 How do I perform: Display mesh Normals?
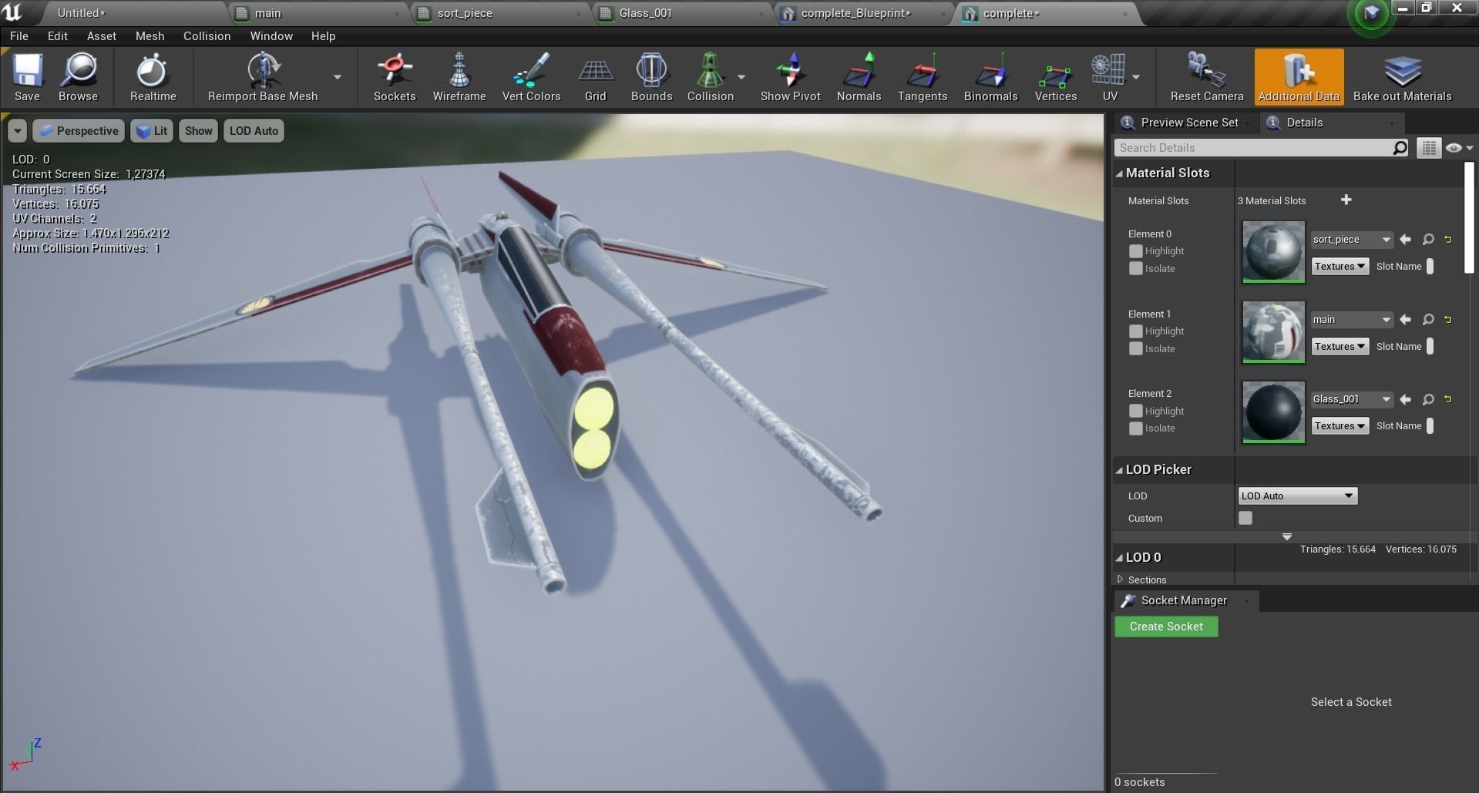(x=859, y=77)
